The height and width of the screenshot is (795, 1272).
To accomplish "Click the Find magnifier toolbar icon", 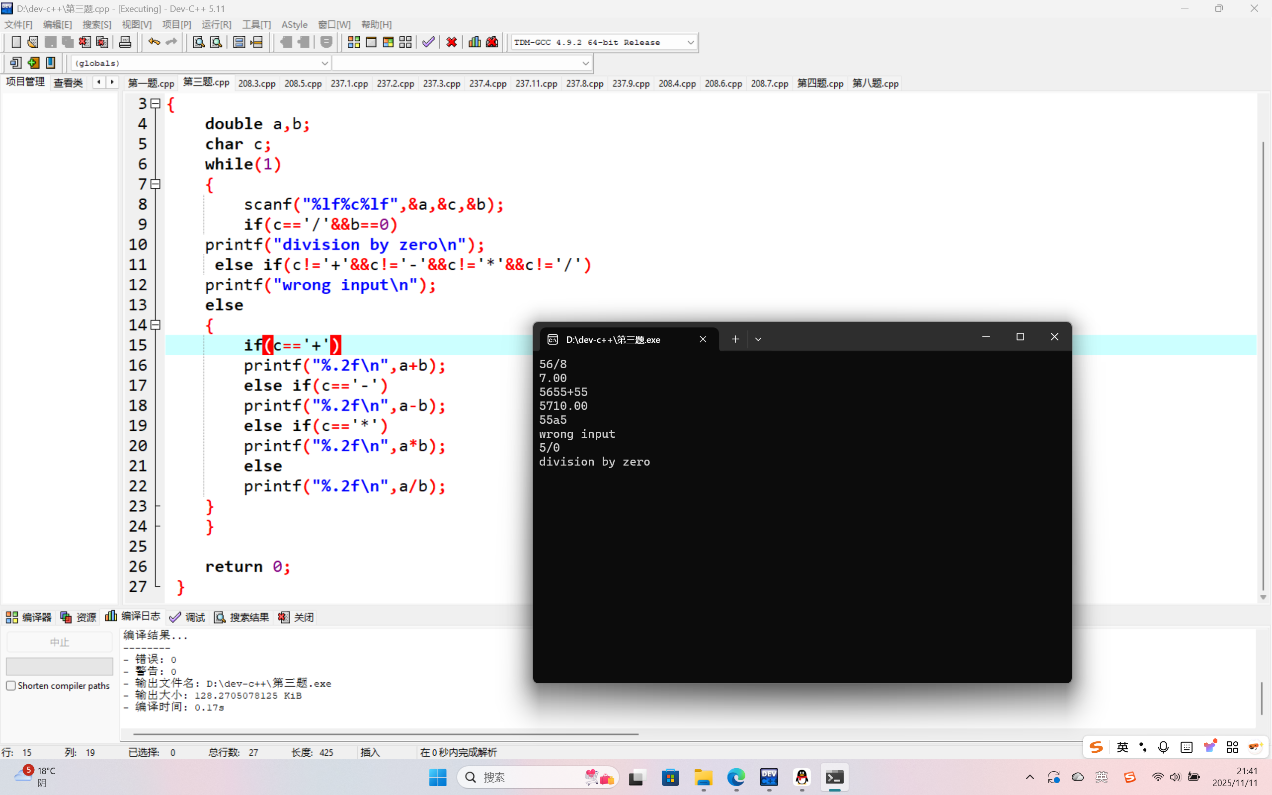I will tap(198, 42).
